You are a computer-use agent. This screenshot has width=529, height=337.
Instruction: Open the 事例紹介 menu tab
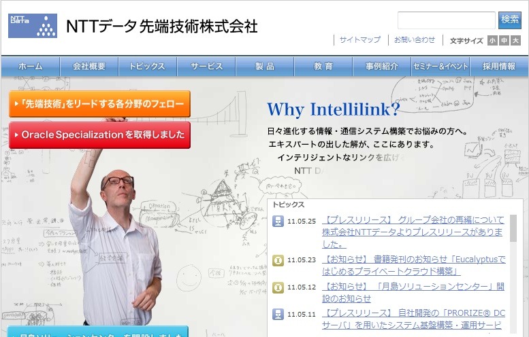click(382, 67)
